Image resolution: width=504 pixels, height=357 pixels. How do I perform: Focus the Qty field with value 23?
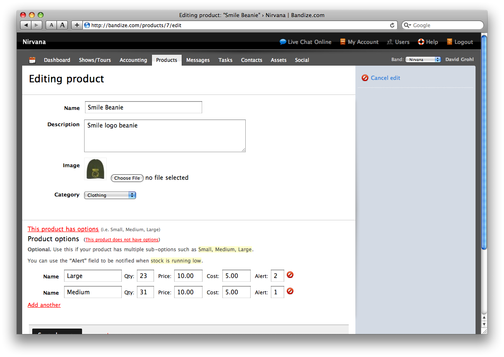click(145, 276)
